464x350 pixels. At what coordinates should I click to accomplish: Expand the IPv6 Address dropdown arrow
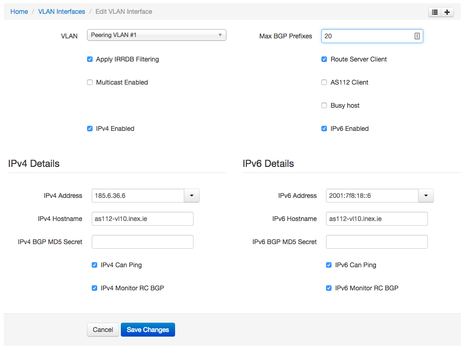(x=426, y=196)
